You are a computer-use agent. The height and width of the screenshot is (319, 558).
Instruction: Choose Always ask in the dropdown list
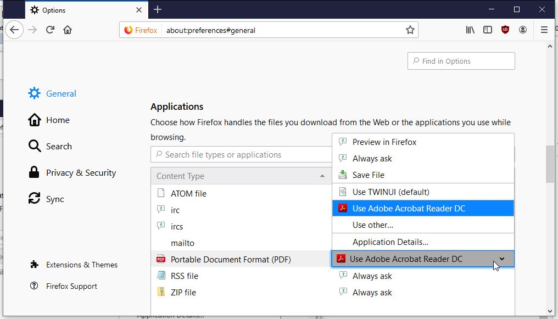(x=423, y=159)
